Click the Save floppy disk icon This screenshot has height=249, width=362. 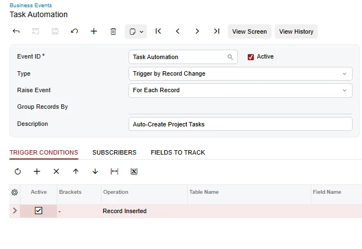[x=55, y=31]
